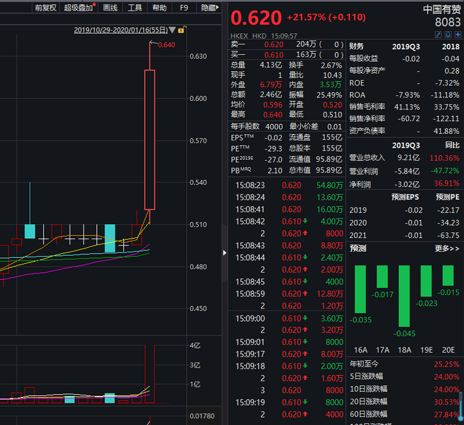
Task: Click the 20E EPS forecast bar
Action: click(447, 276)
